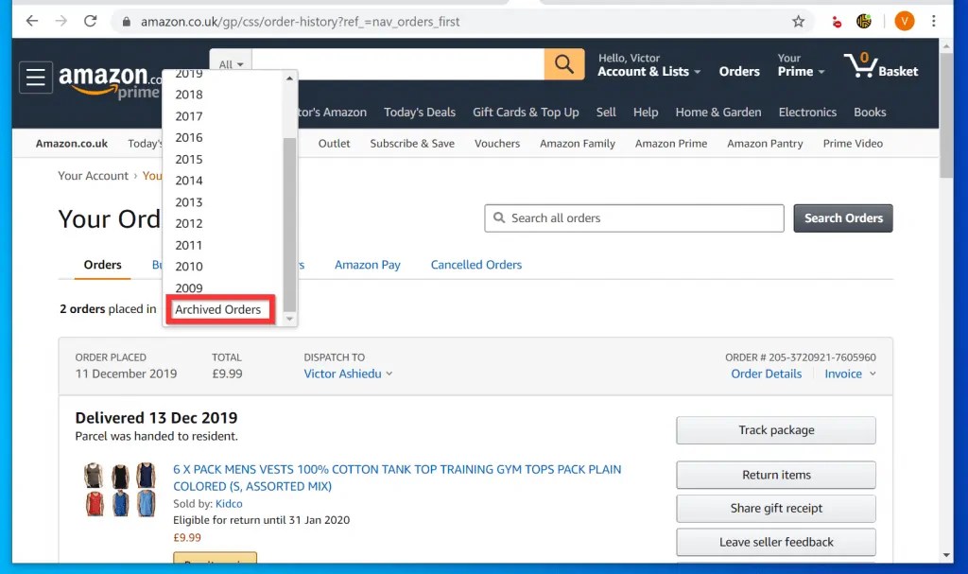Viewport: 968px width, 574px height.
Task: Click the padlock icon in address bar
Action: pyautogui.click(x=127, y=22)
